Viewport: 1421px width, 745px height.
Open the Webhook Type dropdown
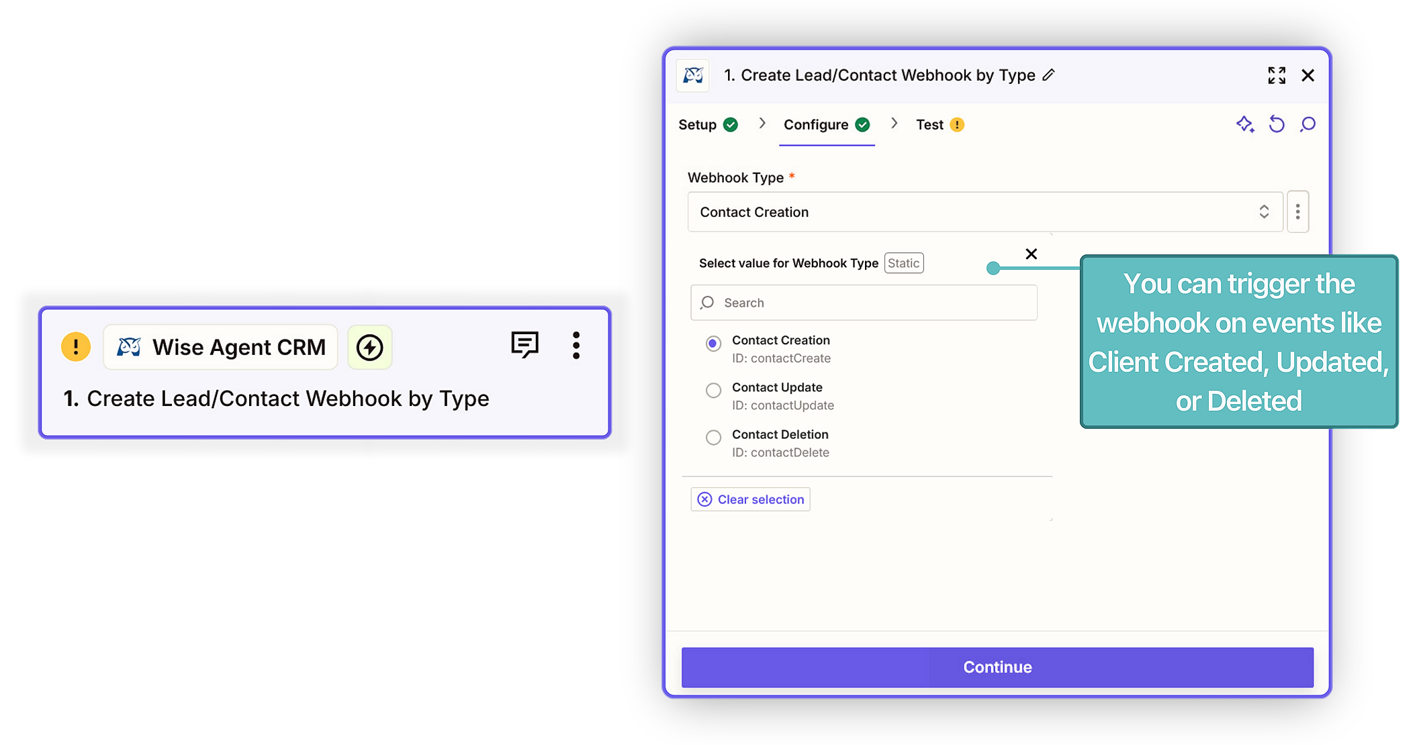pyautogui.click(x=985, y=212)
